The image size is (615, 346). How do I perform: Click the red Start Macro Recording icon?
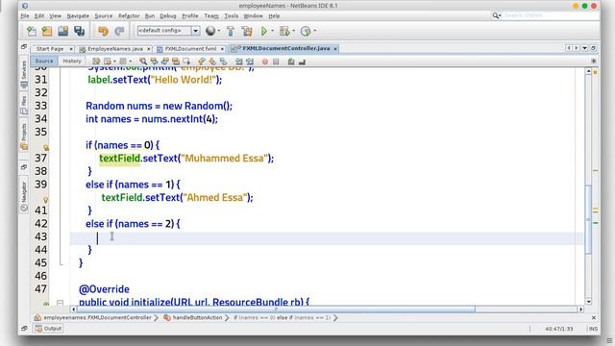coord(265,62)
